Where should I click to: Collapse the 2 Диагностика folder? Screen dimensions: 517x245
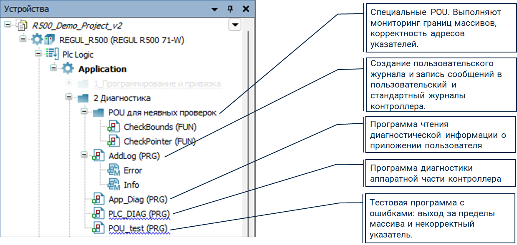(69, 98)
